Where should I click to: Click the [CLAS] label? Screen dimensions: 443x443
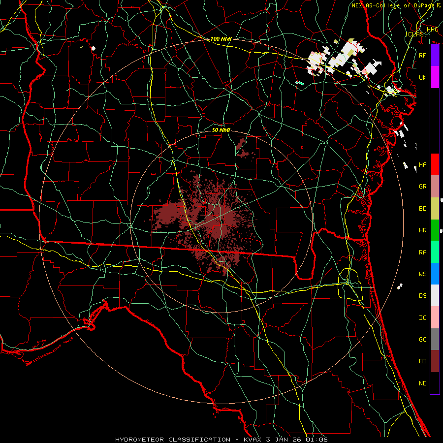[x=416, y=34]
